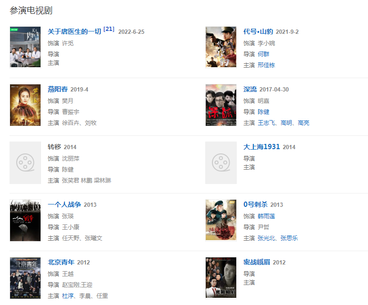368x305 pixels.
Task: Click the film reel placeholder for 转移
Action: point(25,163)
